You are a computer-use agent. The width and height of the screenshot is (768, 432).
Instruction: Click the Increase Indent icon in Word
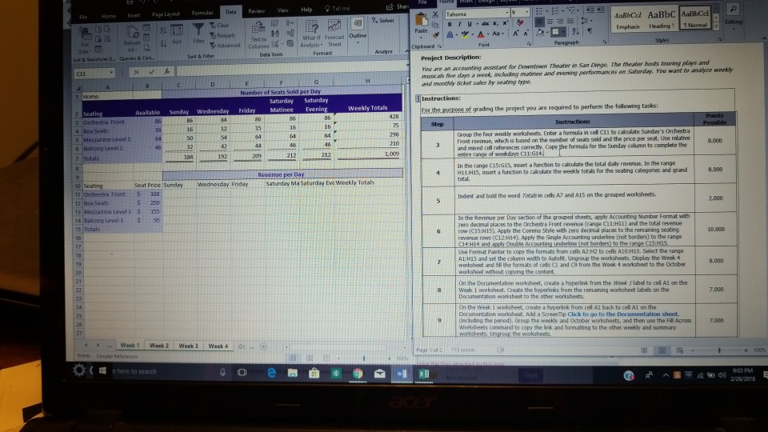pos(601,10)
